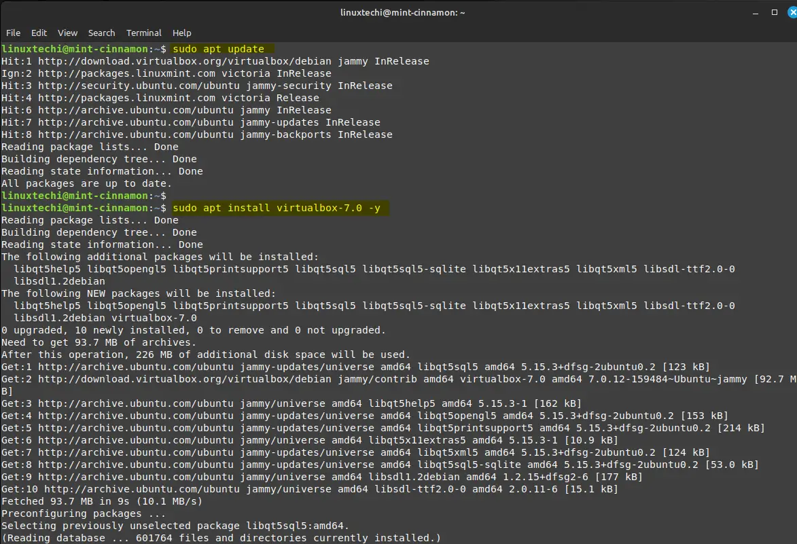Click the 'Fetched 93.7 MB in 9s' line

[x=102, y=501]
